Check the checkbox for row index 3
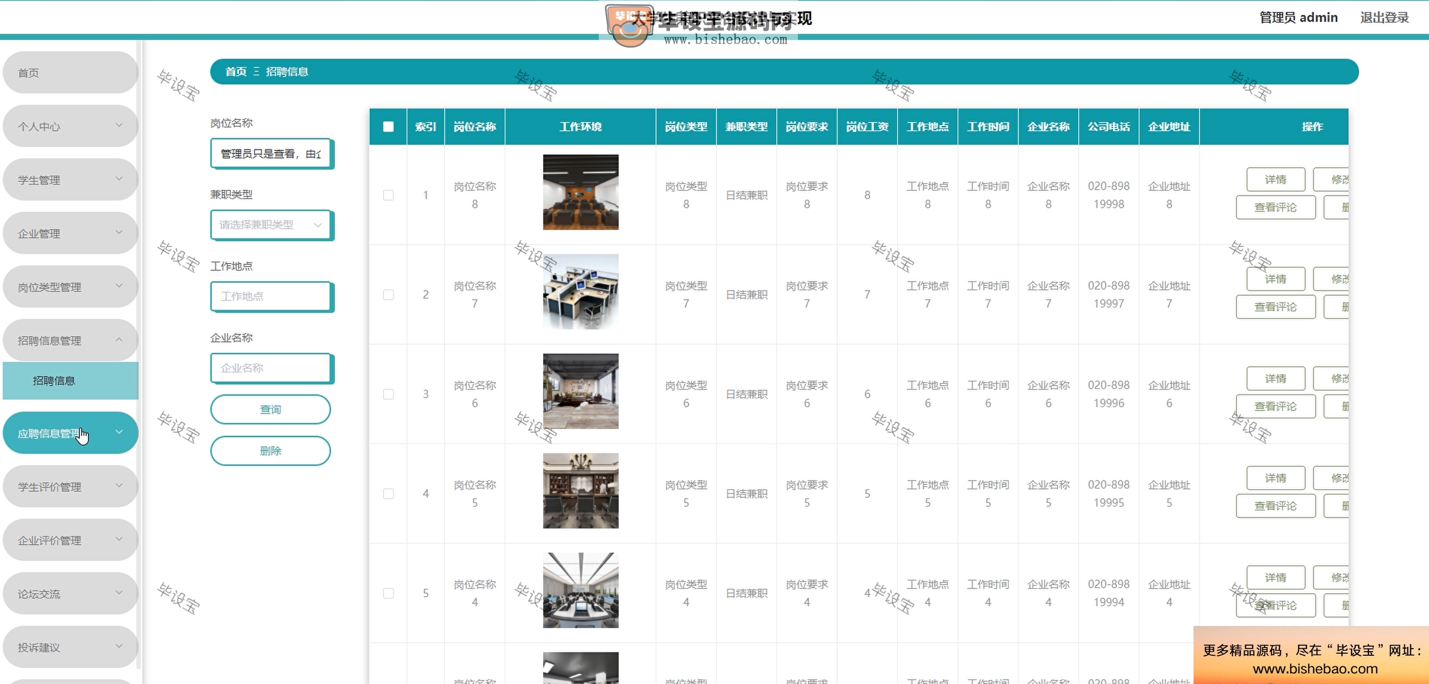Screen dimensions: 1429x684 pyautogui.click(x=388, y=394)
